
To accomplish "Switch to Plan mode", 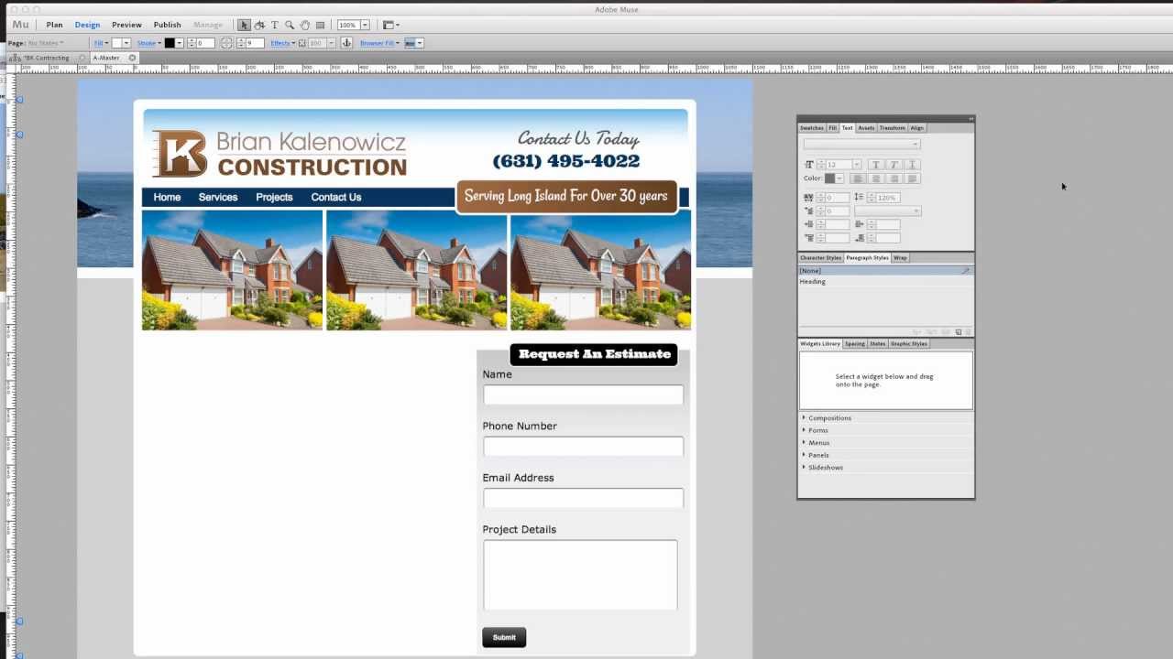I will click(55, 25).
